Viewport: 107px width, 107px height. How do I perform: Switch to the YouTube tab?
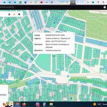[x=42, y=2]
